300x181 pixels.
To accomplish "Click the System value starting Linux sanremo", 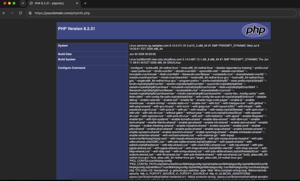I will [x=194, y=47].
